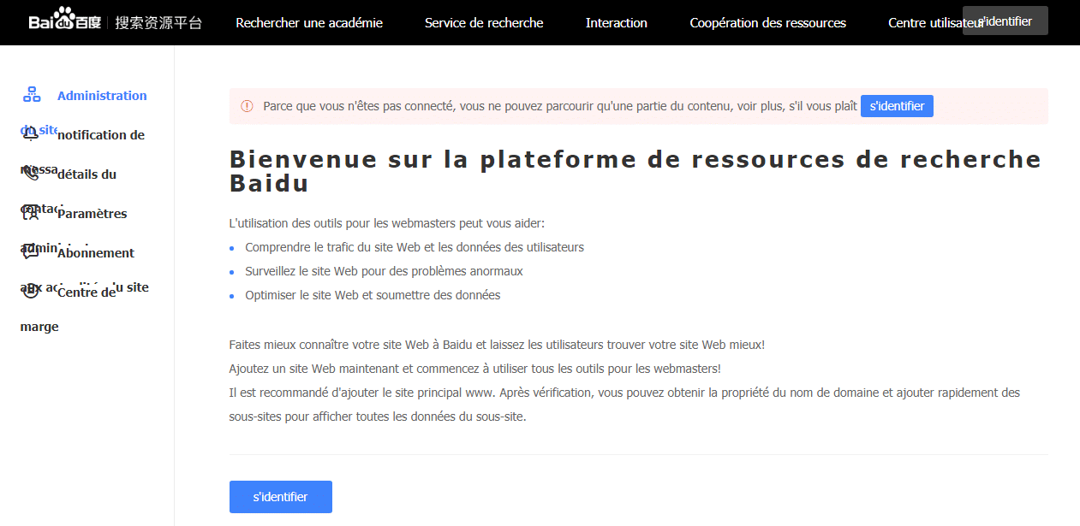
Task: Click the sentence Il est recommandé d'ajouter
Action: click(625, 405)
